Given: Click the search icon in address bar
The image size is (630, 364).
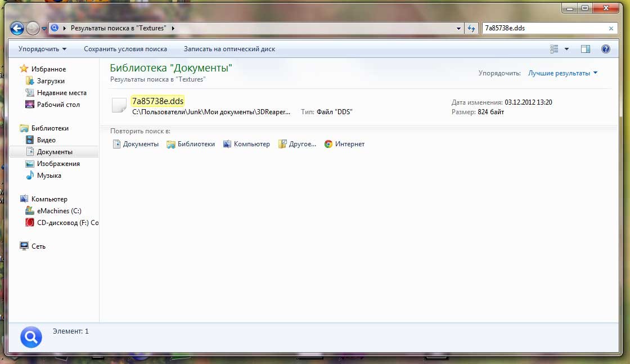Looking at the screenshot, I should [55, 28].
